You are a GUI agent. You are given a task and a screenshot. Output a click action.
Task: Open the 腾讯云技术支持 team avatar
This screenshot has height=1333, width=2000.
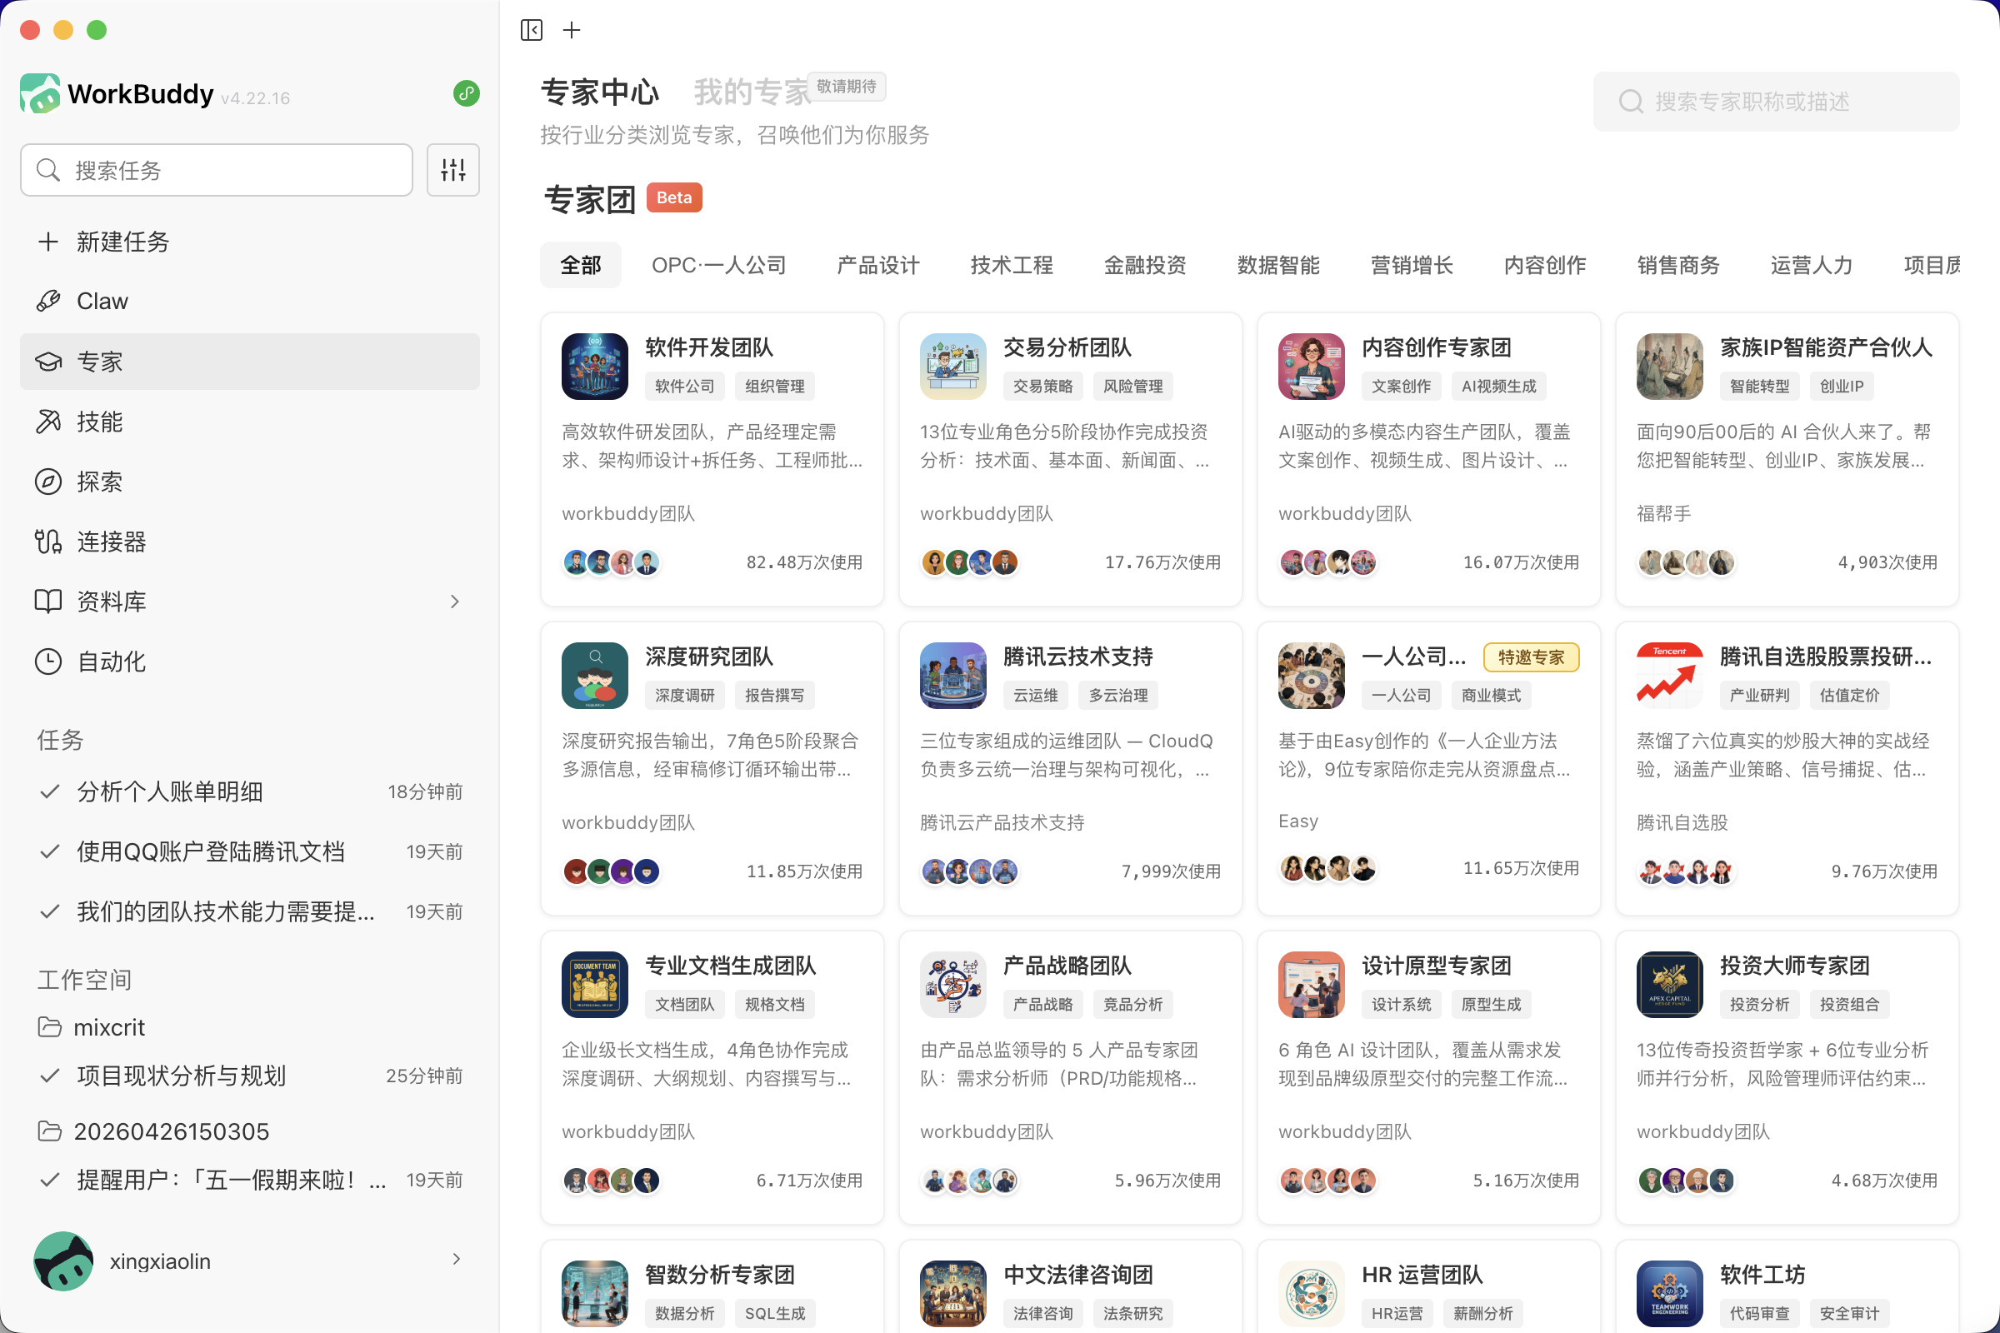click(x=953, y=676)
